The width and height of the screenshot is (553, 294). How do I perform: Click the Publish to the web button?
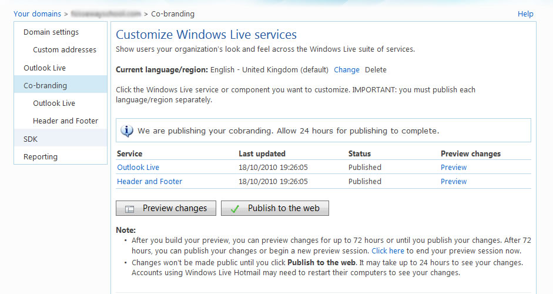tap(274, 208)
